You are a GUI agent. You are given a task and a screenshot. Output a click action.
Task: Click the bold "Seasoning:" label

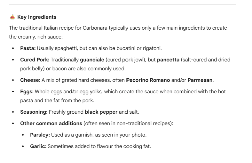coord(33,111)
